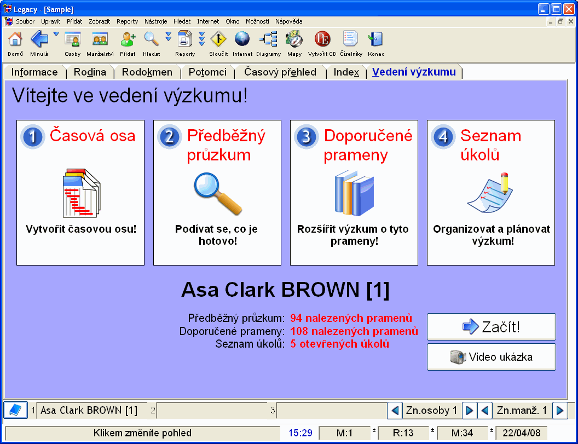Open the Upravit menu
The width and height of the screenshot is (578, 444).
tap(50, 21)
